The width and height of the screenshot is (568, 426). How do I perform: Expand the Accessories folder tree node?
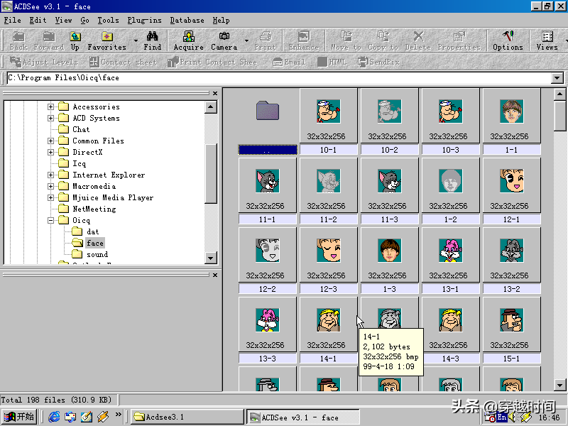coord(51,106)
